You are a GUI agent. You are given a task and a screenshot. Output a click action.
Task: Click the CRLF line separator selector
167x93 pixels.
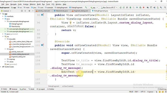(137, 92)
